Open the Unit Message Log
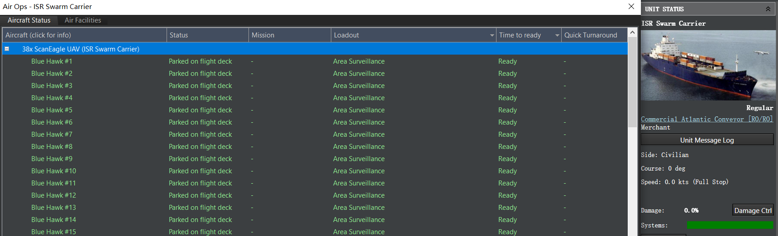The height and width of the screenshot is (236, 778). click(707, 140)
